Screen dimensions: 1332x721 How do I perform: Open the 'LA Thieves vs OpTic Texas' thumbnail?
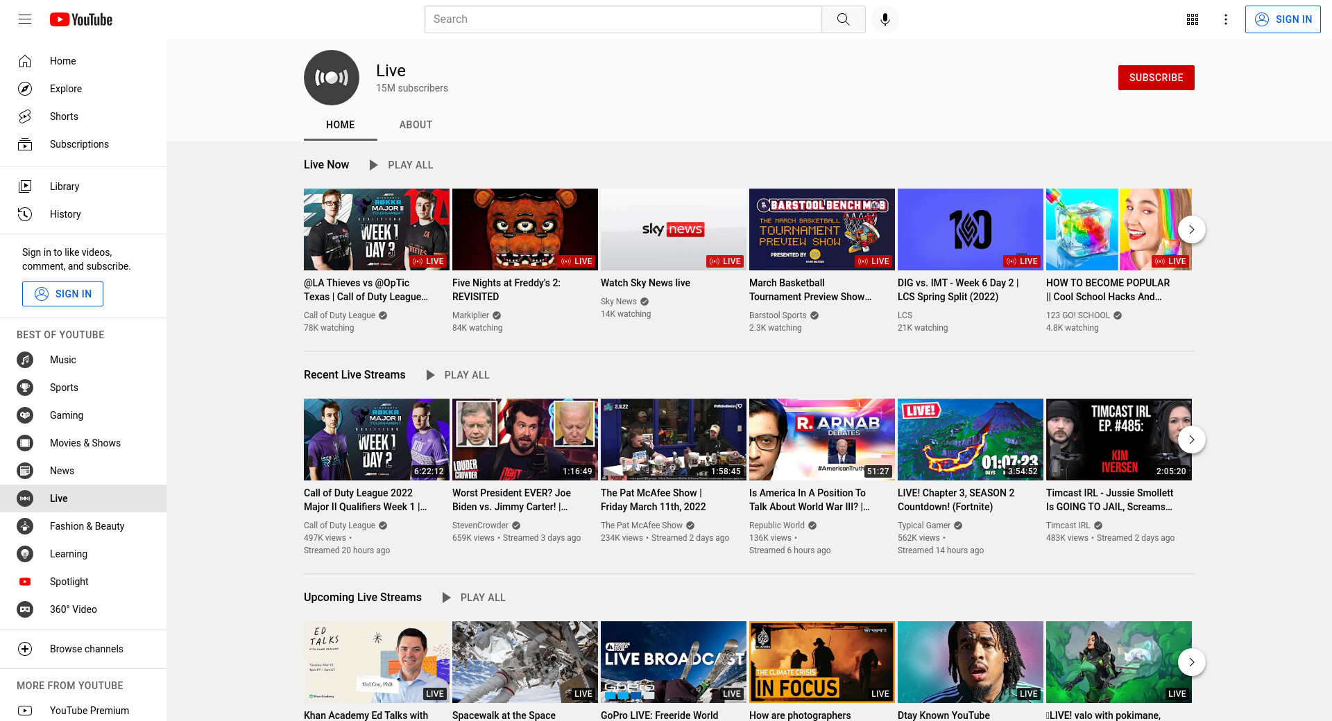coord(377,229)
